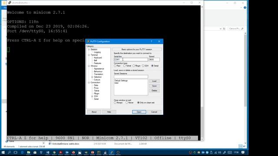The height and width of the screenshot is (156, 278).
Task: Choose Always for close window on exit
Action: [115, 103]
